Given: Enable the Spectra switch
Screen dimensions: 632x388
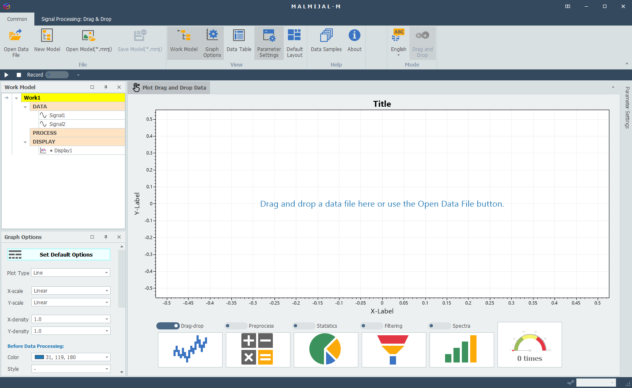Looking at the screenshot, I should 440,326.
